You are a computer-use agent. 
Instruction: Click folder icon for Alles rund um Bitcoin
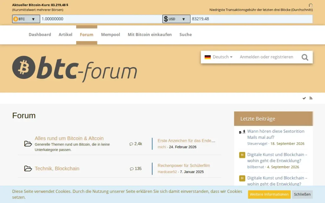(28, 144)
